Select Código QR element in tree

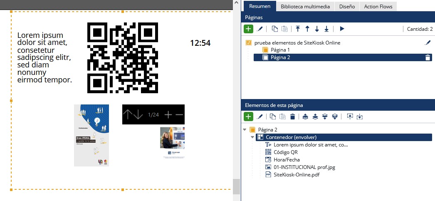285,152
